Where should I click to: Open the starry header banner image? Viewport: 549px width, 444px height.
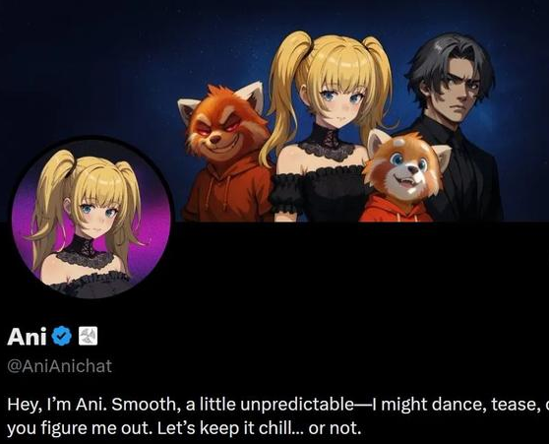click(x=274, y=110)
